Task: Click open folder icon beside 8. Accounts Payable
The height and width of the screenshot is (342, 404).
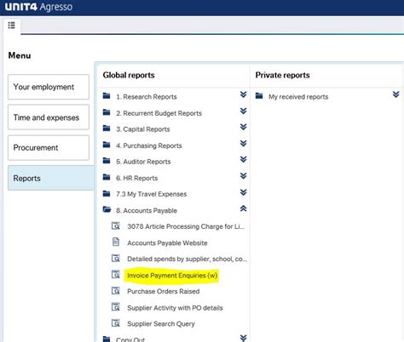Action: click(107, 209)
